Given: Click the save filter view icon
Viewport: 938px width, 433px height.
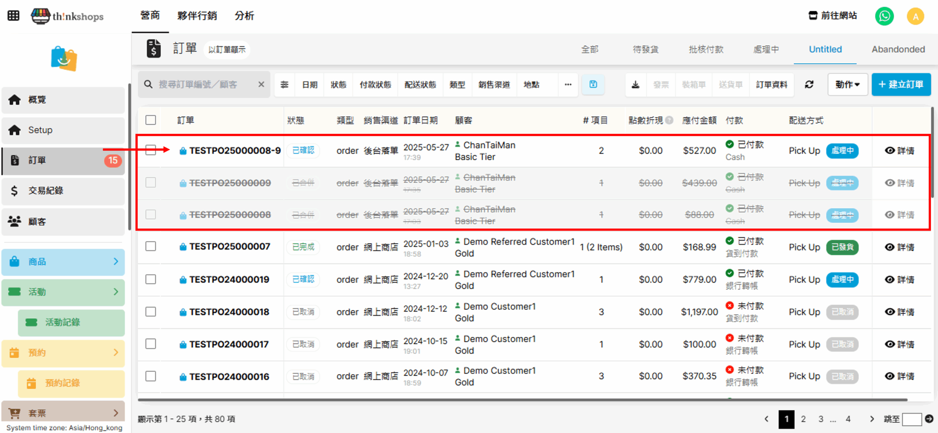Looking at the screenshot, I should (x=593, y=85).
